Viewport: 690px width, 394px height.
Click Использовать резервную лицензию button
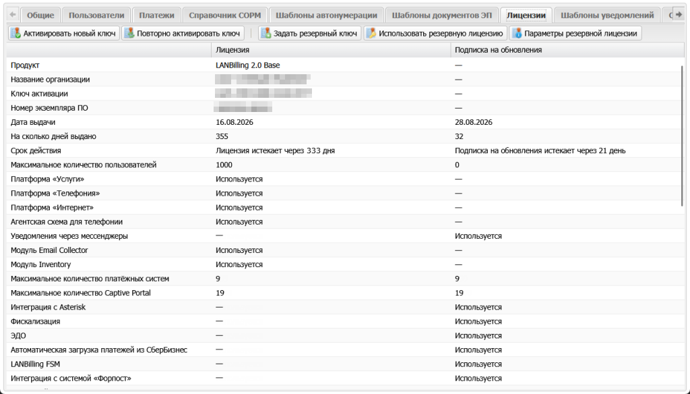coord(435,33)
